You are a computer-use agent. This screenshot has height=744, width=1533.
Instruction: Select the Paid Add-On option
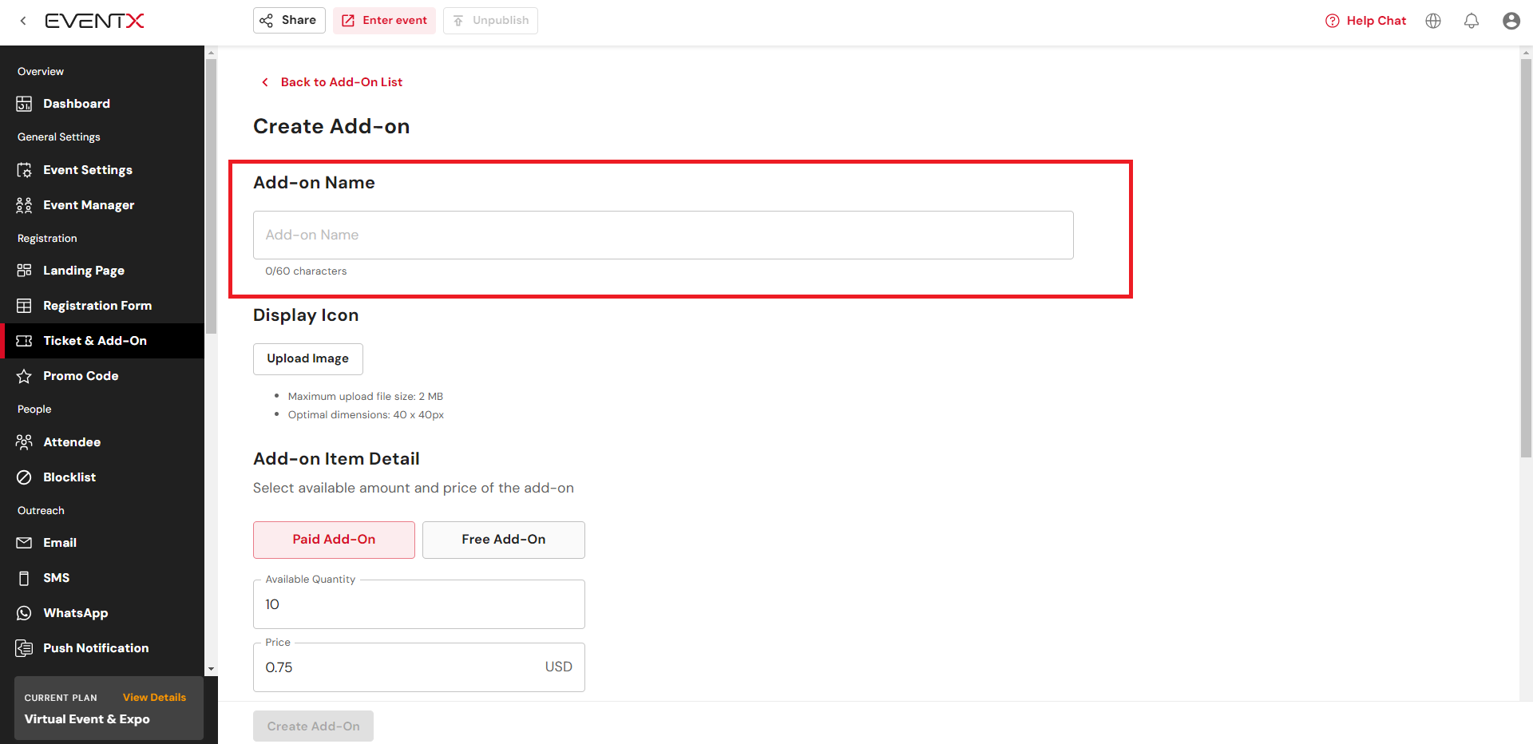334,540
